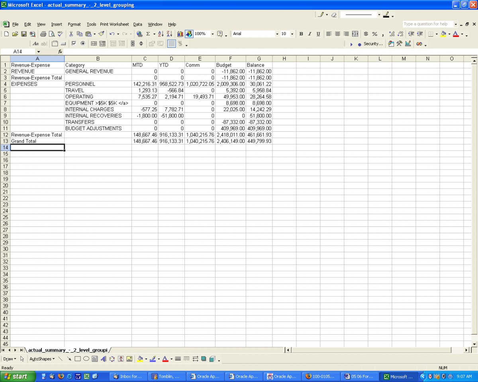Open the AutoShapes menu dropdown
This screenshot has width=478, height=382.
click(x=42, y=359)
